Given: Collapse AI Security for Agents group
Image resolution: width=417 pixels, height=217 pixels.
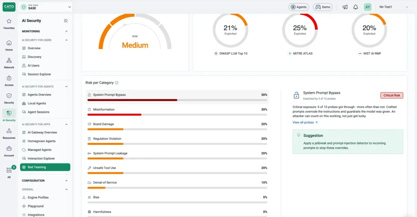Looking at the screenshot, I should pyautogui.click(x=66, y=87).
